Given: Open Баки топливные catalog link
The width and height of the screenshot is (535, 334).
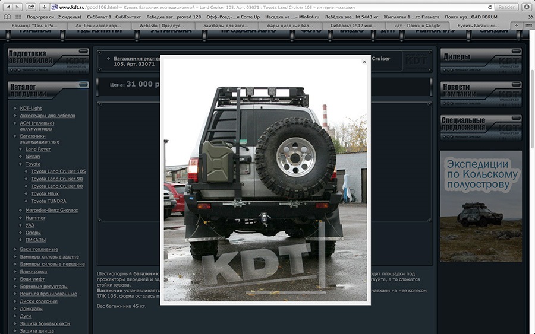Looking at the screenshot, I should coord(39,250).
